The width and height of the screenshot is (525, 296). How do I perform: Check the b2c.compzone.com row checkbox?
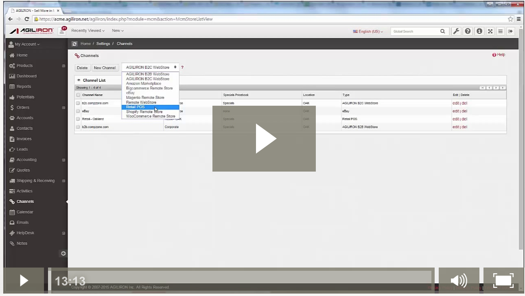(78, 103)
